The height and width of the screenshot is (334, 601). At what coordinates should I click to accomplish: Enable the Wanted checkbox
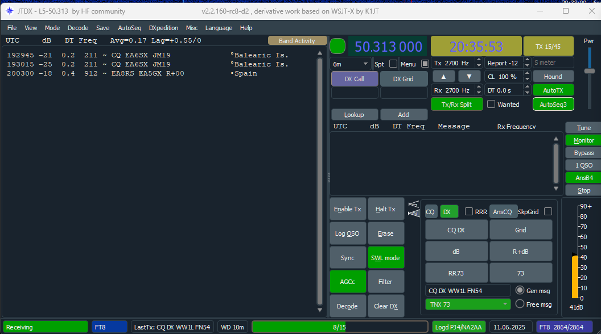(x=491, y=104)
